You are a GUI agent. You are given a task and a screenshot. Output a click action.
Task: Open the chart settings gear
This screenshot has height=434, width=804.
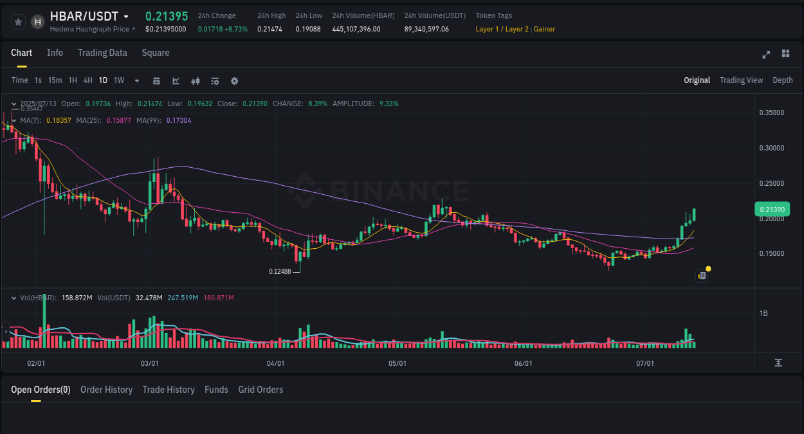pyautogui.click(x=233, y=80)
